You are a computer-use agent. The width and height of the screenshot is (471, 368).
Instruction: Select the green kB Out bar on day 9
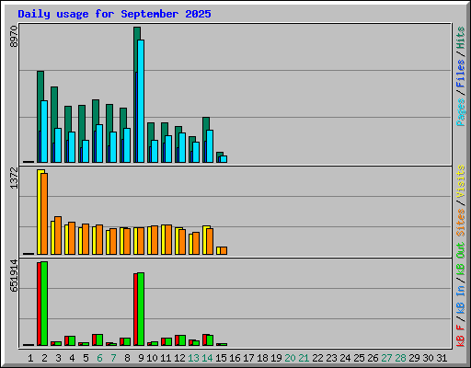(x=141, y=309)
